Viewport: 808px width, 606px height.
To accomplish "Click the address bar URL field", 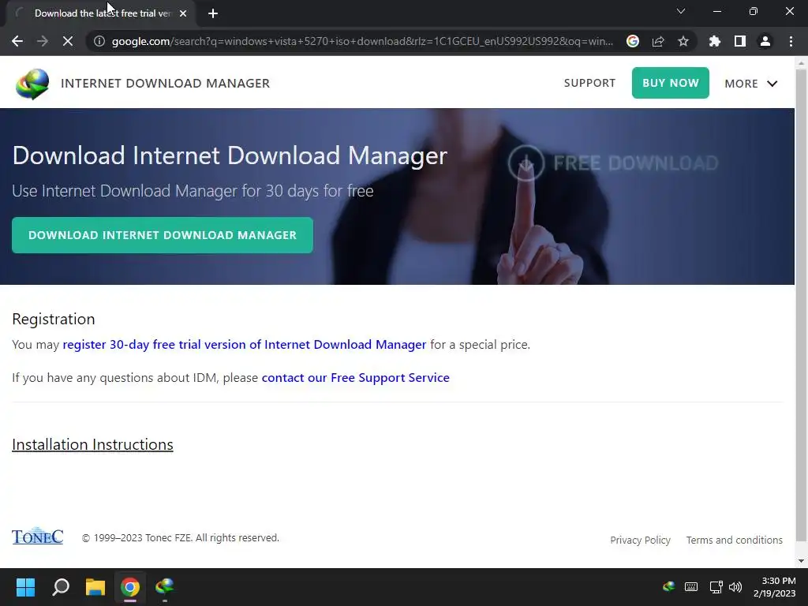I will click(362, 41).
